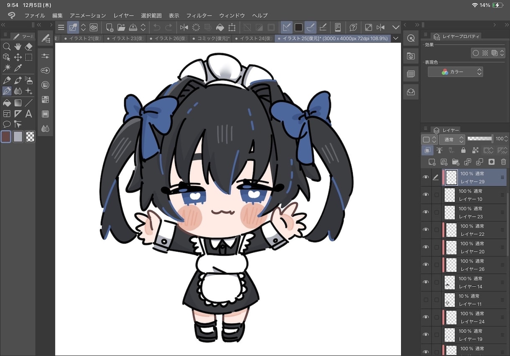Open the canvas tab list chevron
This screenshot has width=510, height=356.
pos(395,38)
